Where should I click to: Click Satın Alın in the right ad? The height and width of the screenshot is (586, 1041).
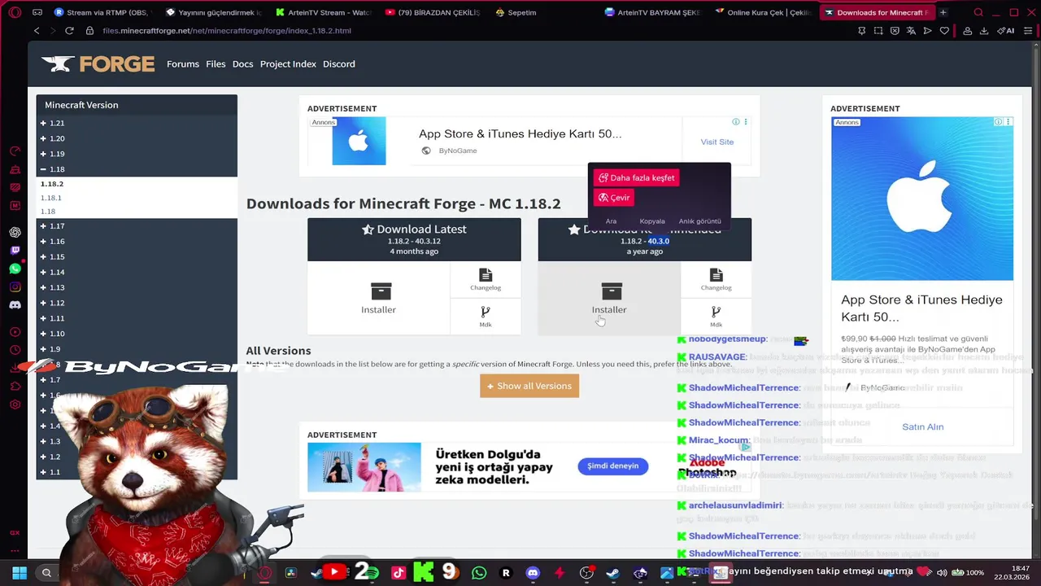(x=922, y=426)
